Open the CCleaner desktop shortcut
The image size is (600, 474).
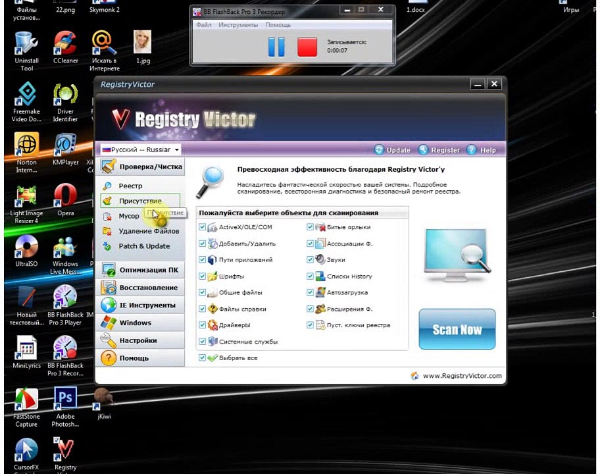click(65, 47)
